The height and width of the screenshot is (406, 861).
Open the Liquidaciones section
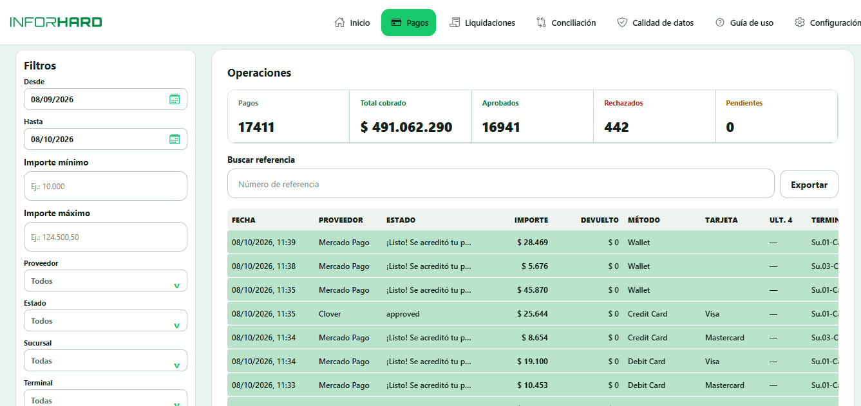click(482, 23)
